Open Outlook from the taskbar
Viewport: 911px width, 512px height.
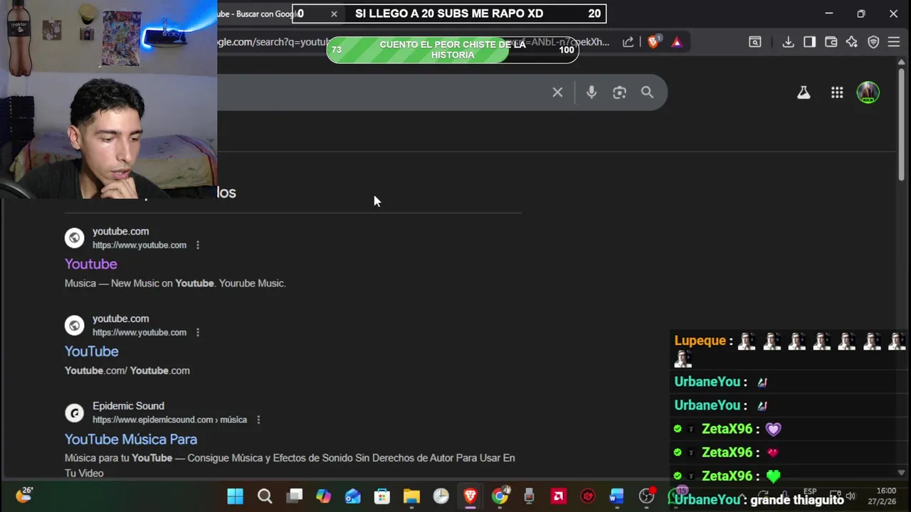353,496
